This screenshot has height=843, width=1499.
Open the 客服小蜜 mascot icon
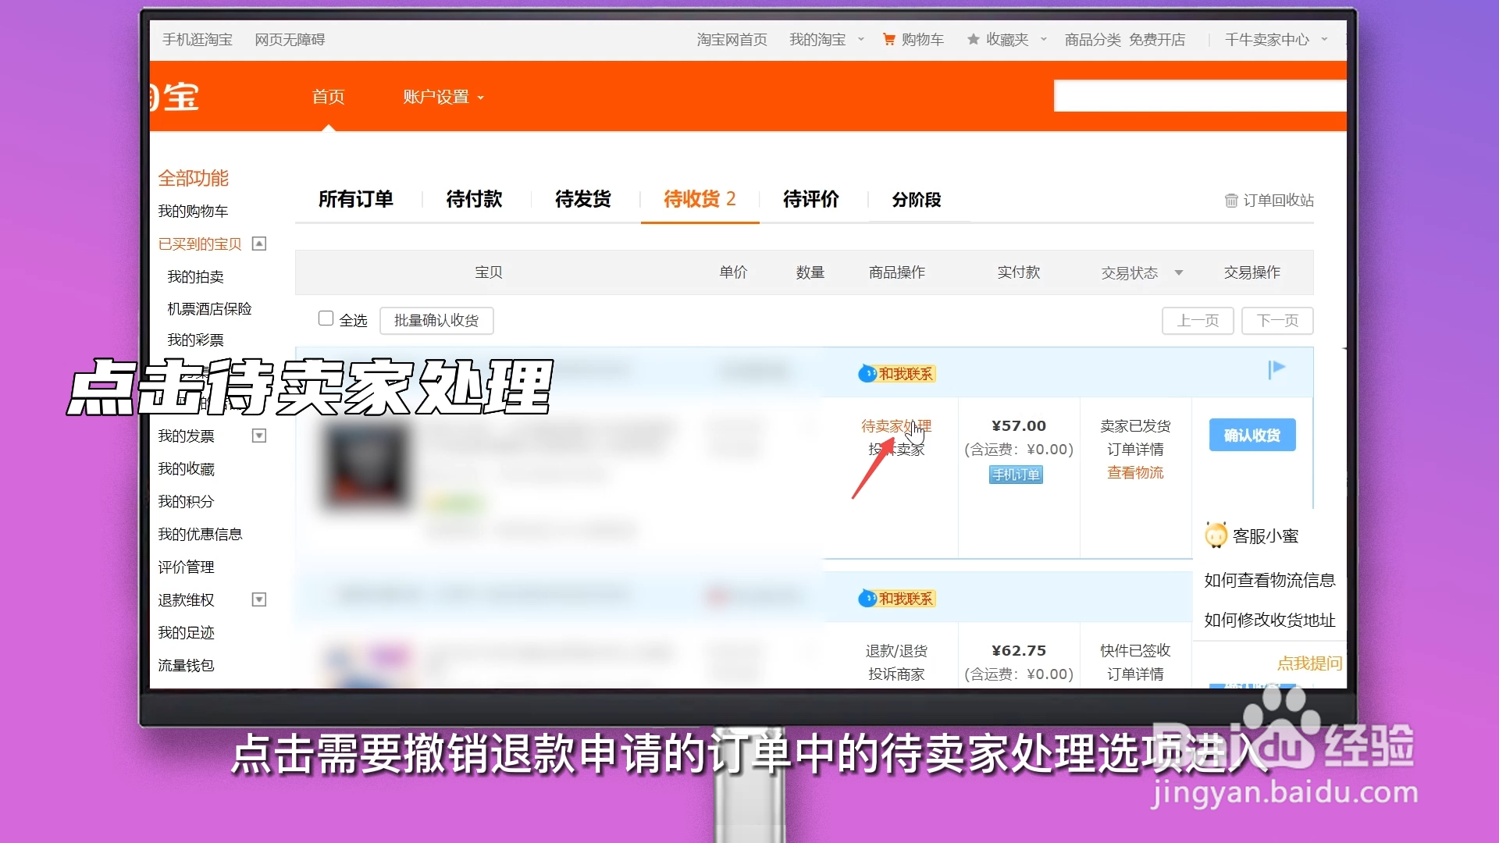tap(1216, 535)
